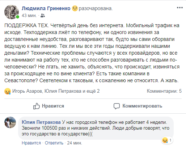
Task: Open Юлия Петракова's comment avatar
Action: [x=10, y=122]
